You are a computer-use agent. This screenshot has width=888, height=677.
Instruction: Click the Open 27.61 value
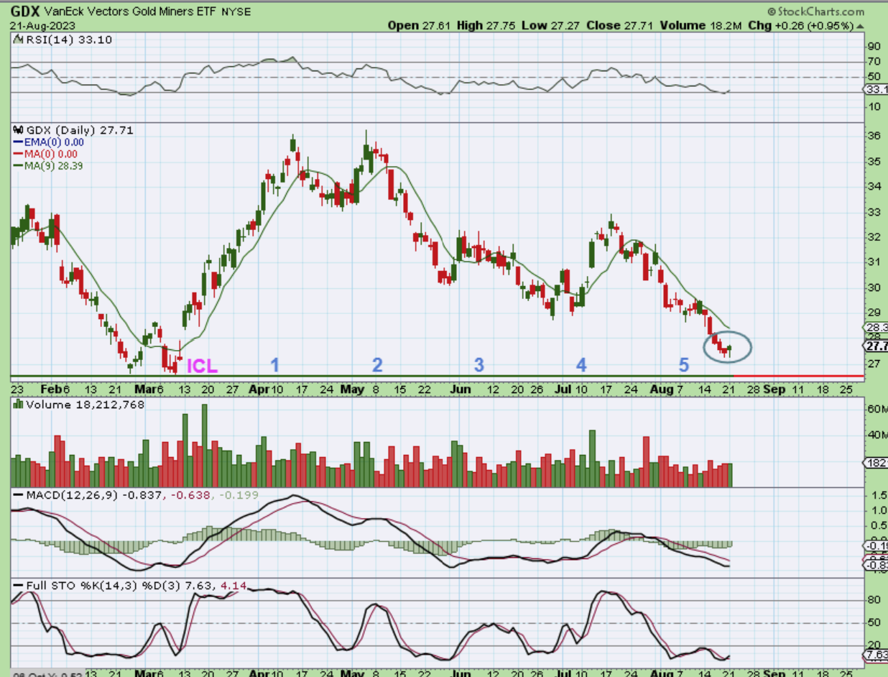[x=421, y=25]
